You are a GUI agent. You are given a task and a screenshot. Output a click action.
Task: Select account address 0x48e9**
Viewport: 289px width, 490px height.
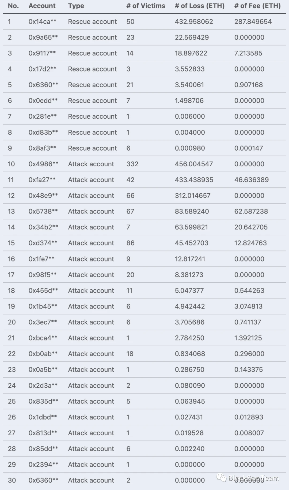point(43,196)
